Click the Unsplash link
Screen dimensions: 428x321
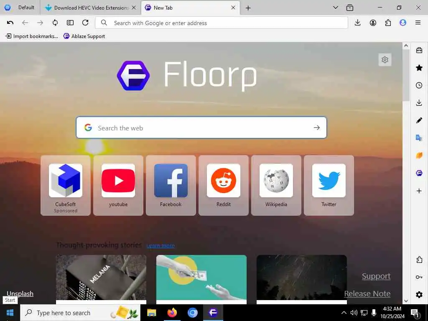[x=20, y=293]
